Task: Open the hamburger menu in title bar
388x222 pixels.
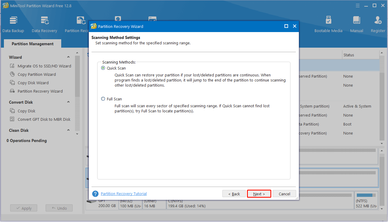Action: tap(357, 5)
